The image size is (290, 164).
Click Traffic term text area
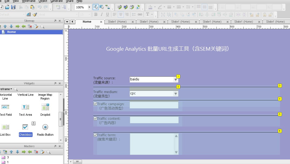(x=154, y=144)
